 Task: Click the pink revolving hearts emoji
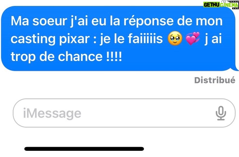[193, 39]
